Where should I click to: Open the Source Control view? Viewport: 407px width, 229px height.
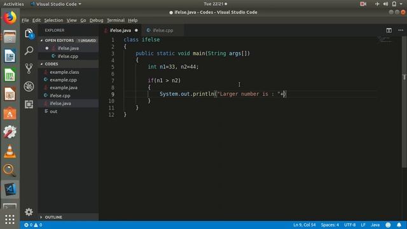coord(29,69)
